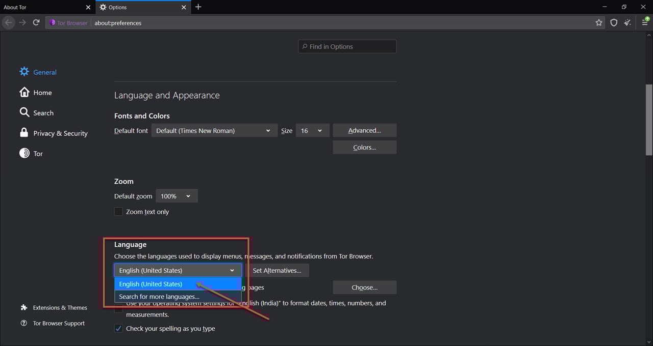Screen dimensions: 653x346
Task: Open the Colors button dialog
Action: [x=364, y=147]
